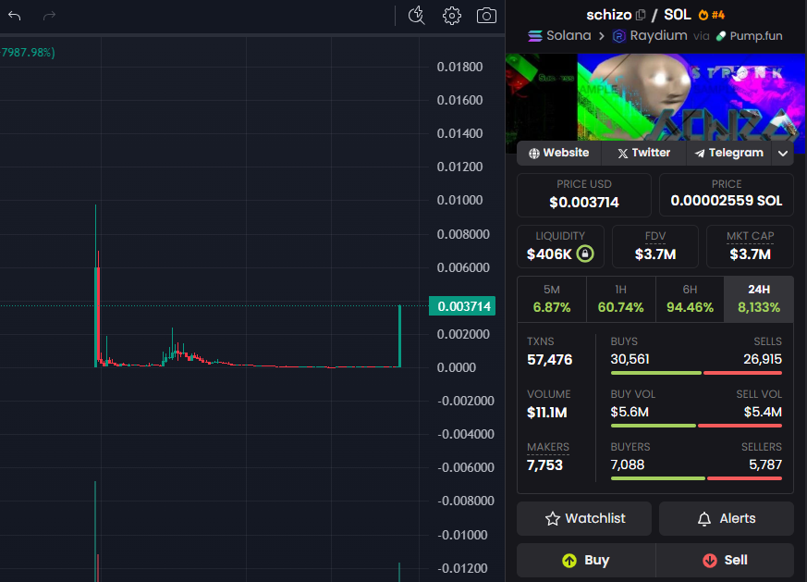The image size is (807, 582).
Task: Click the MAKERS 7,753 value
Action: tap(544, 465)
